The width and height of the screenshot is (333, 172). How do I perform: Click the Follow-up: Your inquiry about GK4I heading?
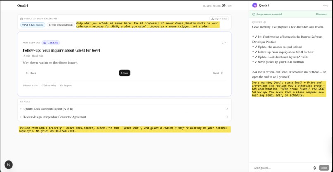coord(62,50)
